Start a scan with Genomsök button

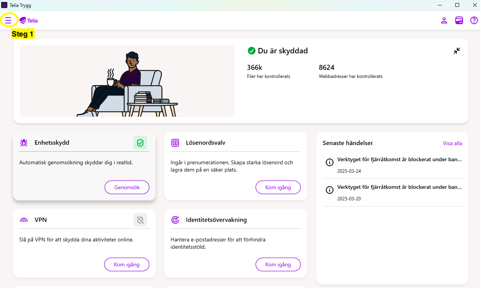click(127, 187)
